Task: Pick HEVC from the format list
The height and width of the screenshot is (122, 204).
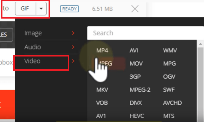Action: pyautogui.click(x=137, y=116)
